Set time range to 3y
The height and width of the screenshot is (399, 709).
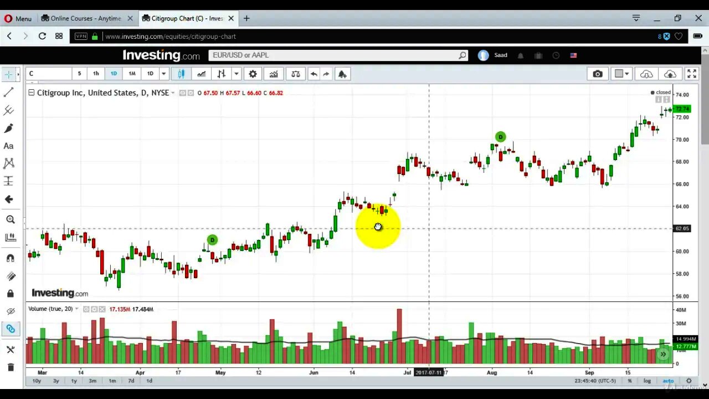coord(56,381)
